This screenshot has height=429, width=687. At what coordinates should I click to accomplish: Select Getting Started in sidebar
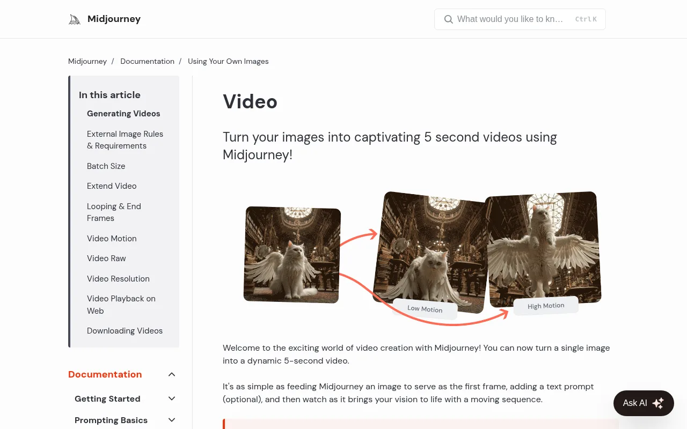[x=107, y=398]
